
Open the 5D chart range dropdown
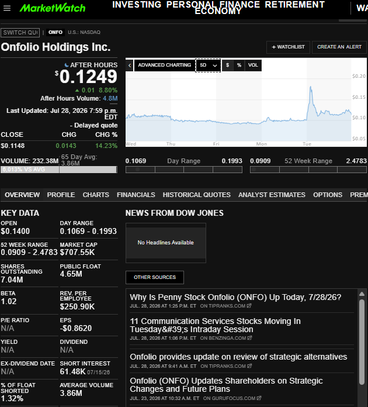click(208, 65)
